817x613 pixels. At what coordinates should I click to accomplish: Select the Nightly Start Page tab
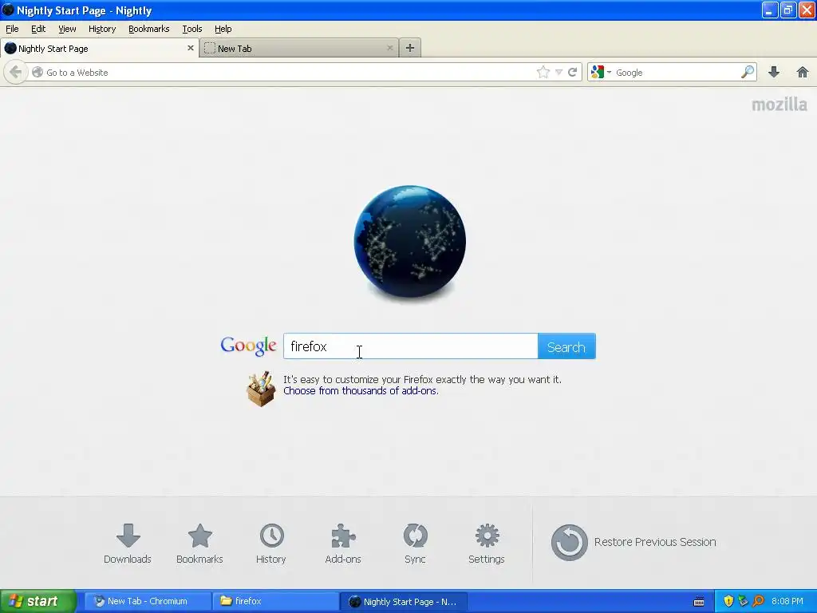(x=99, y=48)
